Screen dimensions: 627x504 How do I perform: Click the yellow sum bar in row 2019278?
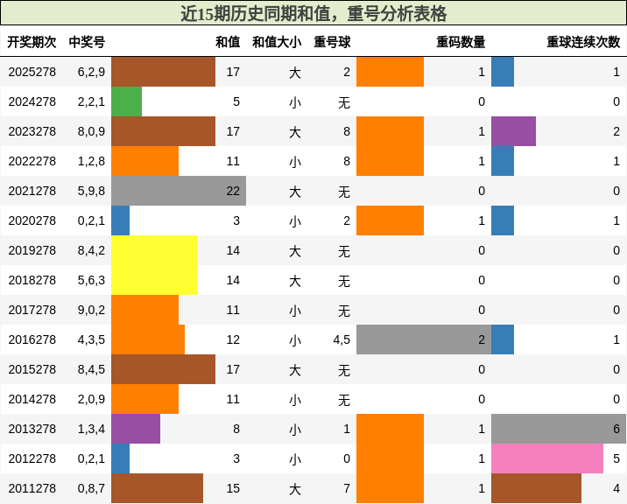[x=154, y=250]
